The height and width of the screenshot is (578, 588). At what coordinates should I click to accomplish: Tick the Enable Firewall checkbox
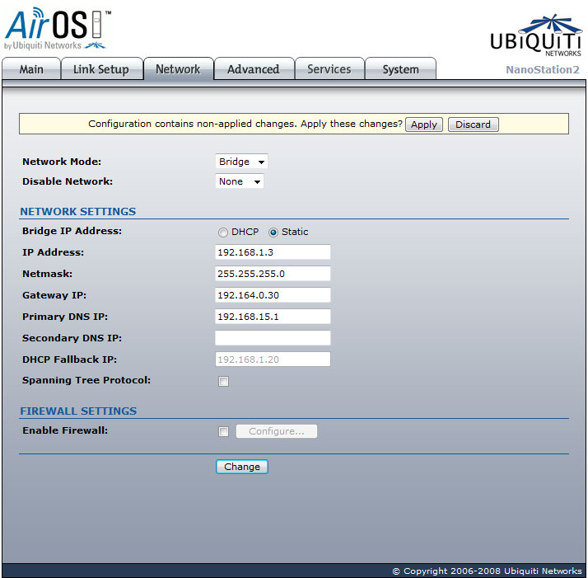[x=223, y=432]
